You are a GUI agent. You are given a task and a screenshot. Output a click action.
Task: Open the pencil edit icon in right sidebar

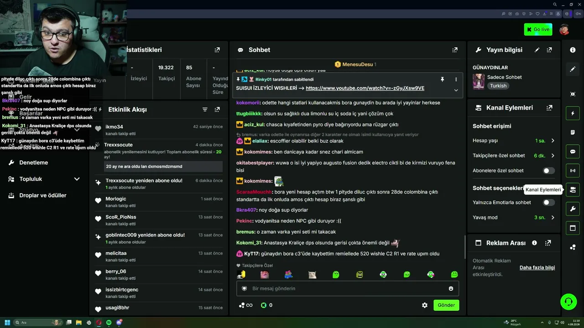(573, 69)
